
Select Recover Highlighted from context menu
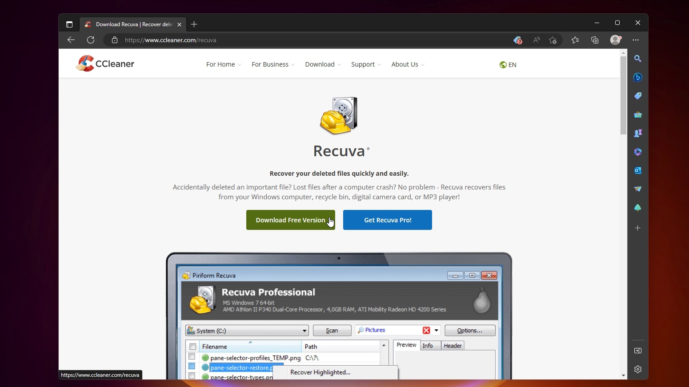point(320,372)
